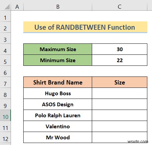
Task: Select column B header
Action: [58, 7]
